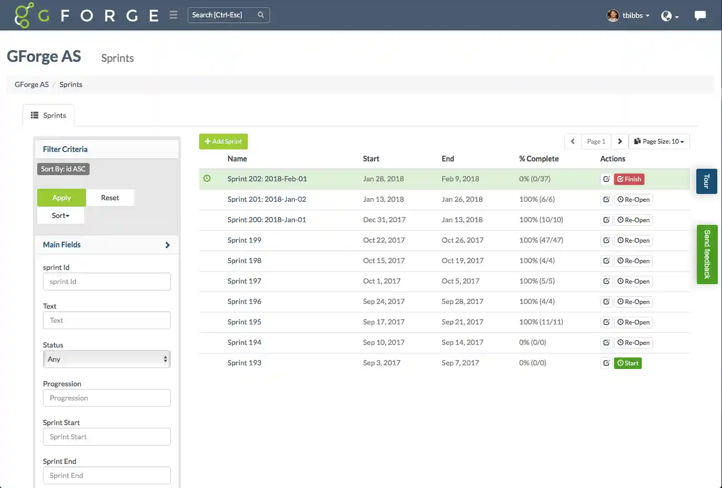The height and width of the screenshot is (488, 722).
Task: Click the hamburger menu icon beside the logo
Action: click(173, 15)
